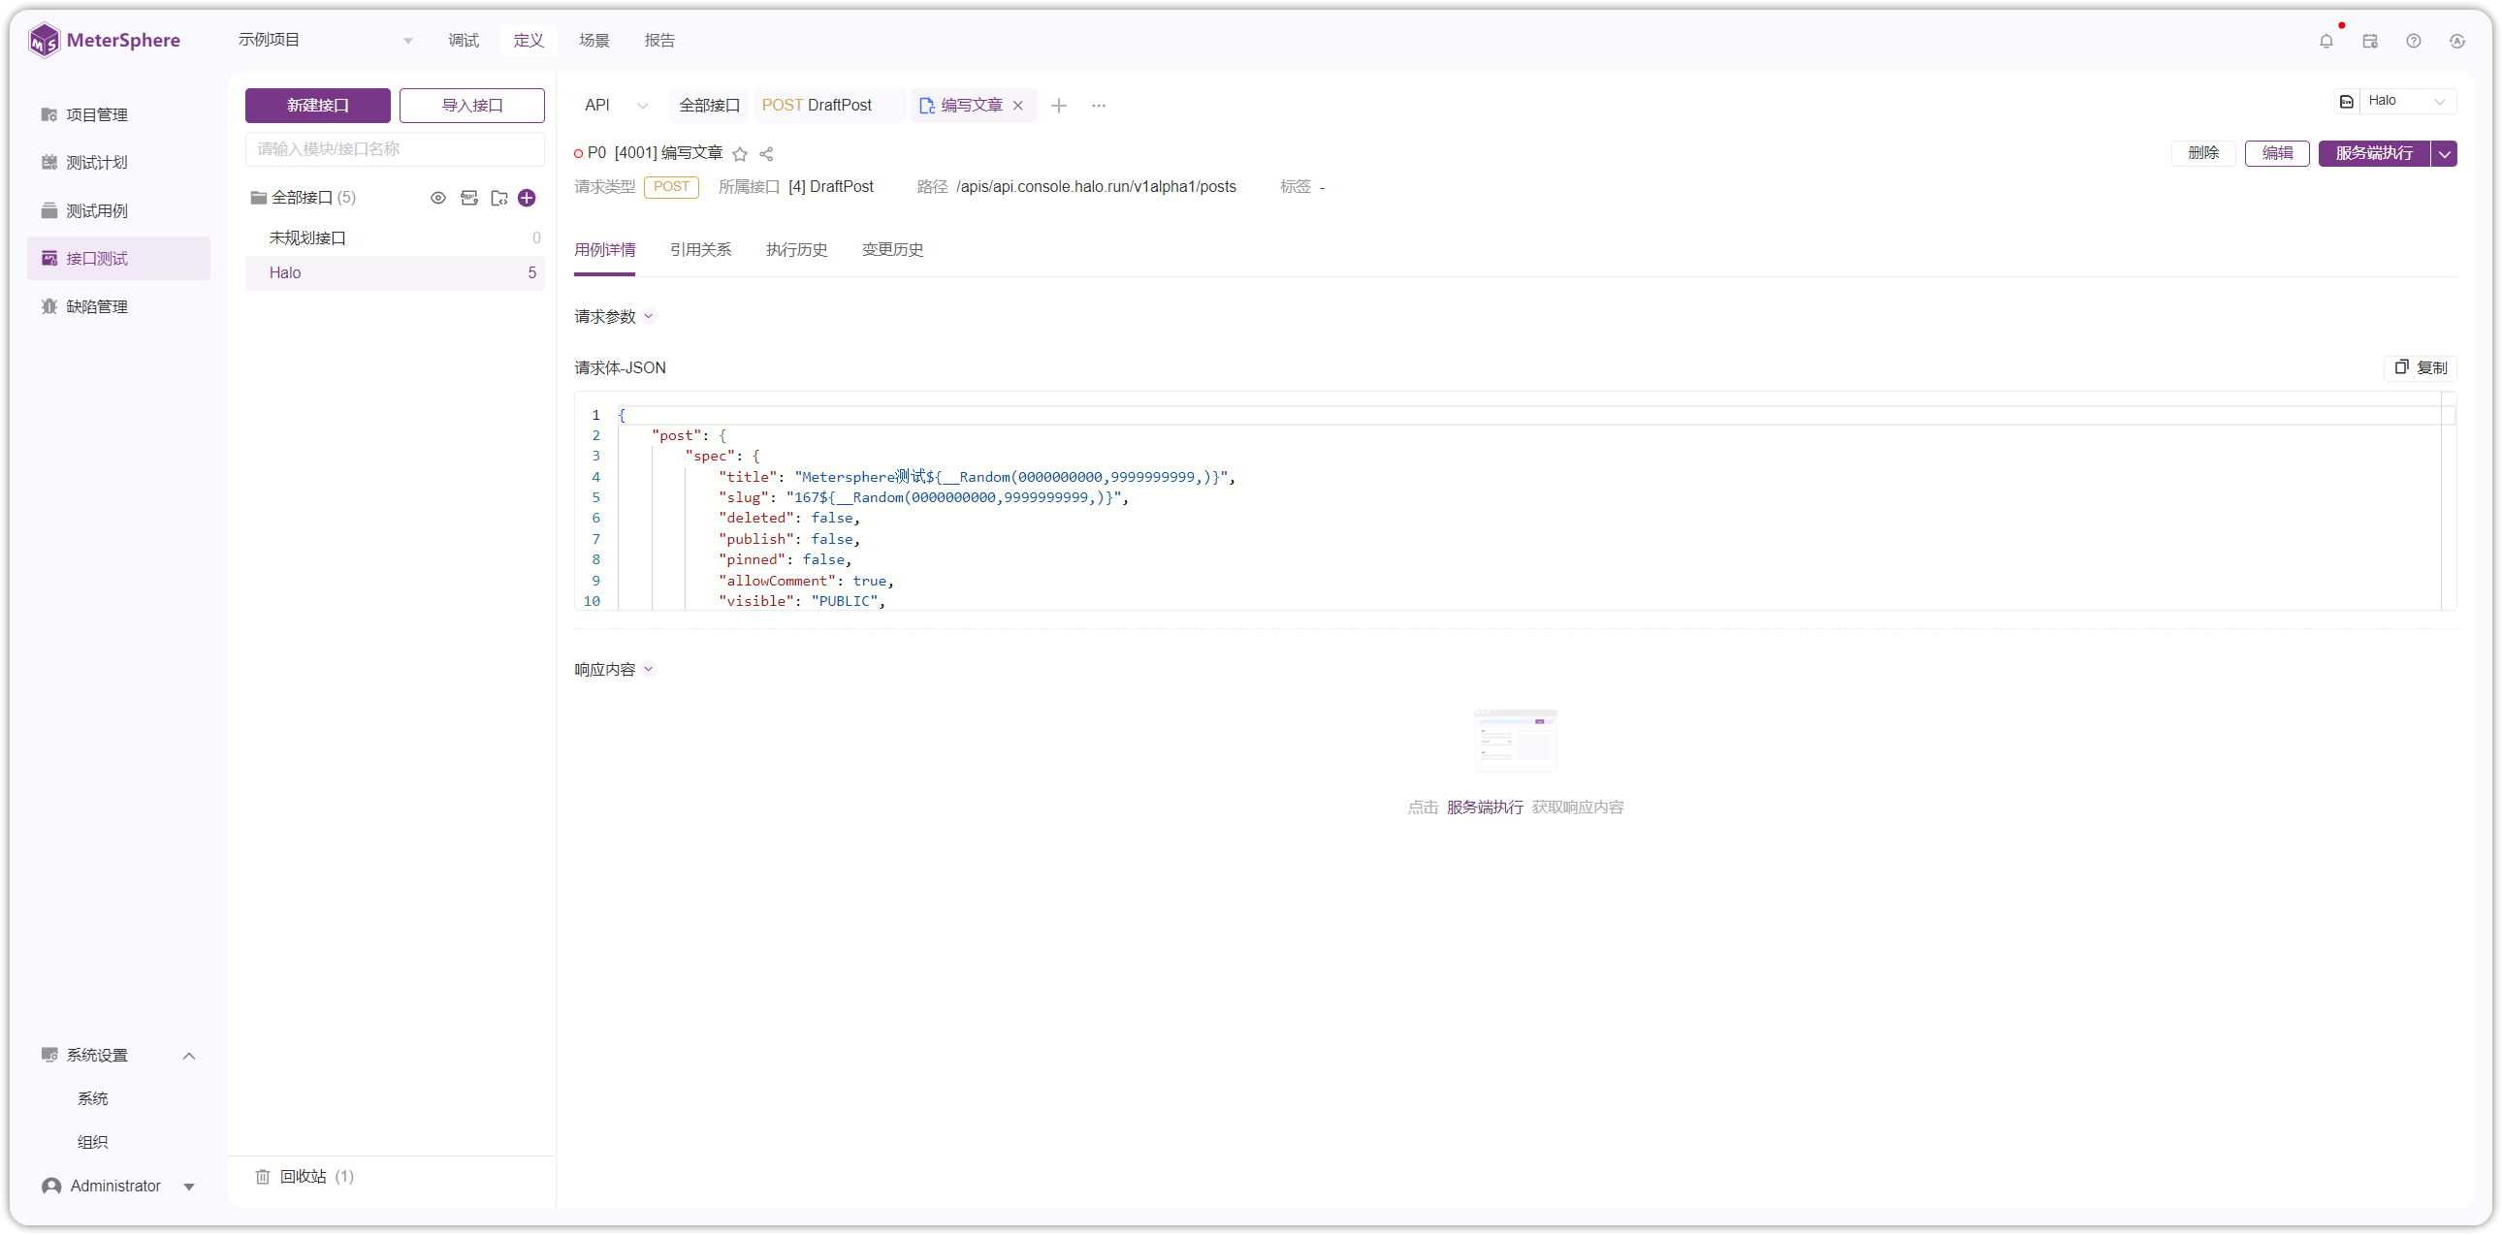Share the 编写文章 case via share icon
Viewport: 2502px width, 1235px height.
(x=766, y=153)
